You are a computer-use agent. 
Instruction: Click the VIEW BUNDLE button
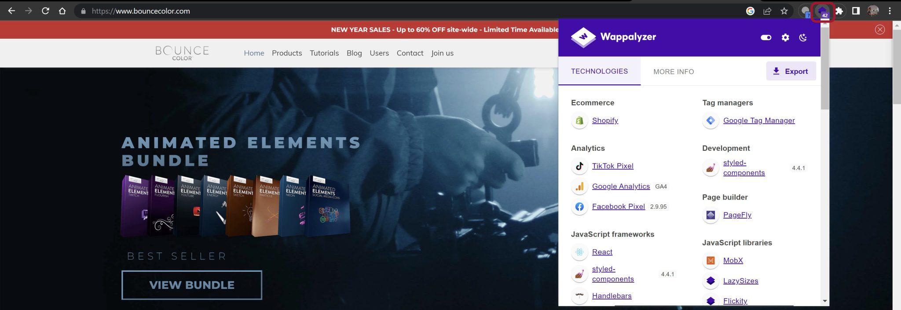192,285
